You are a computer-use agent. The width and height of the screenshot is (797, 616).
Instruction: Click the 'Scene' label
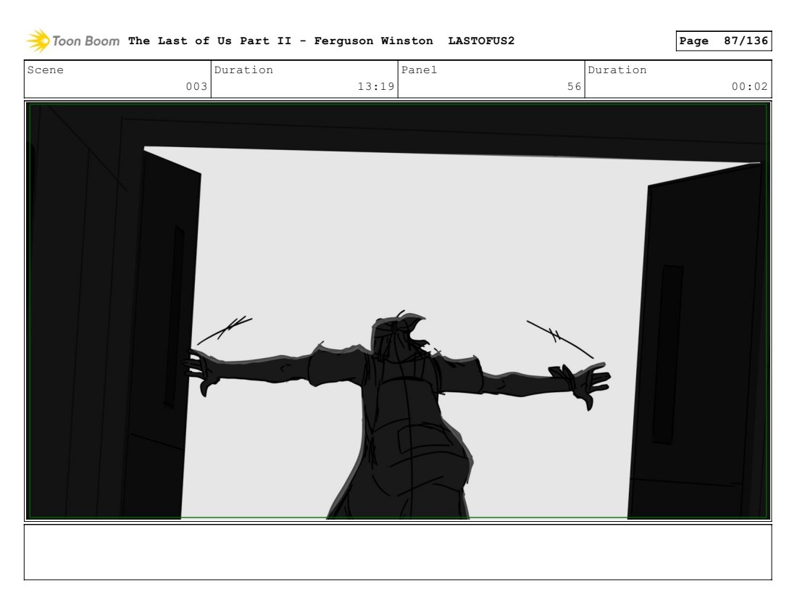point(45,70)
